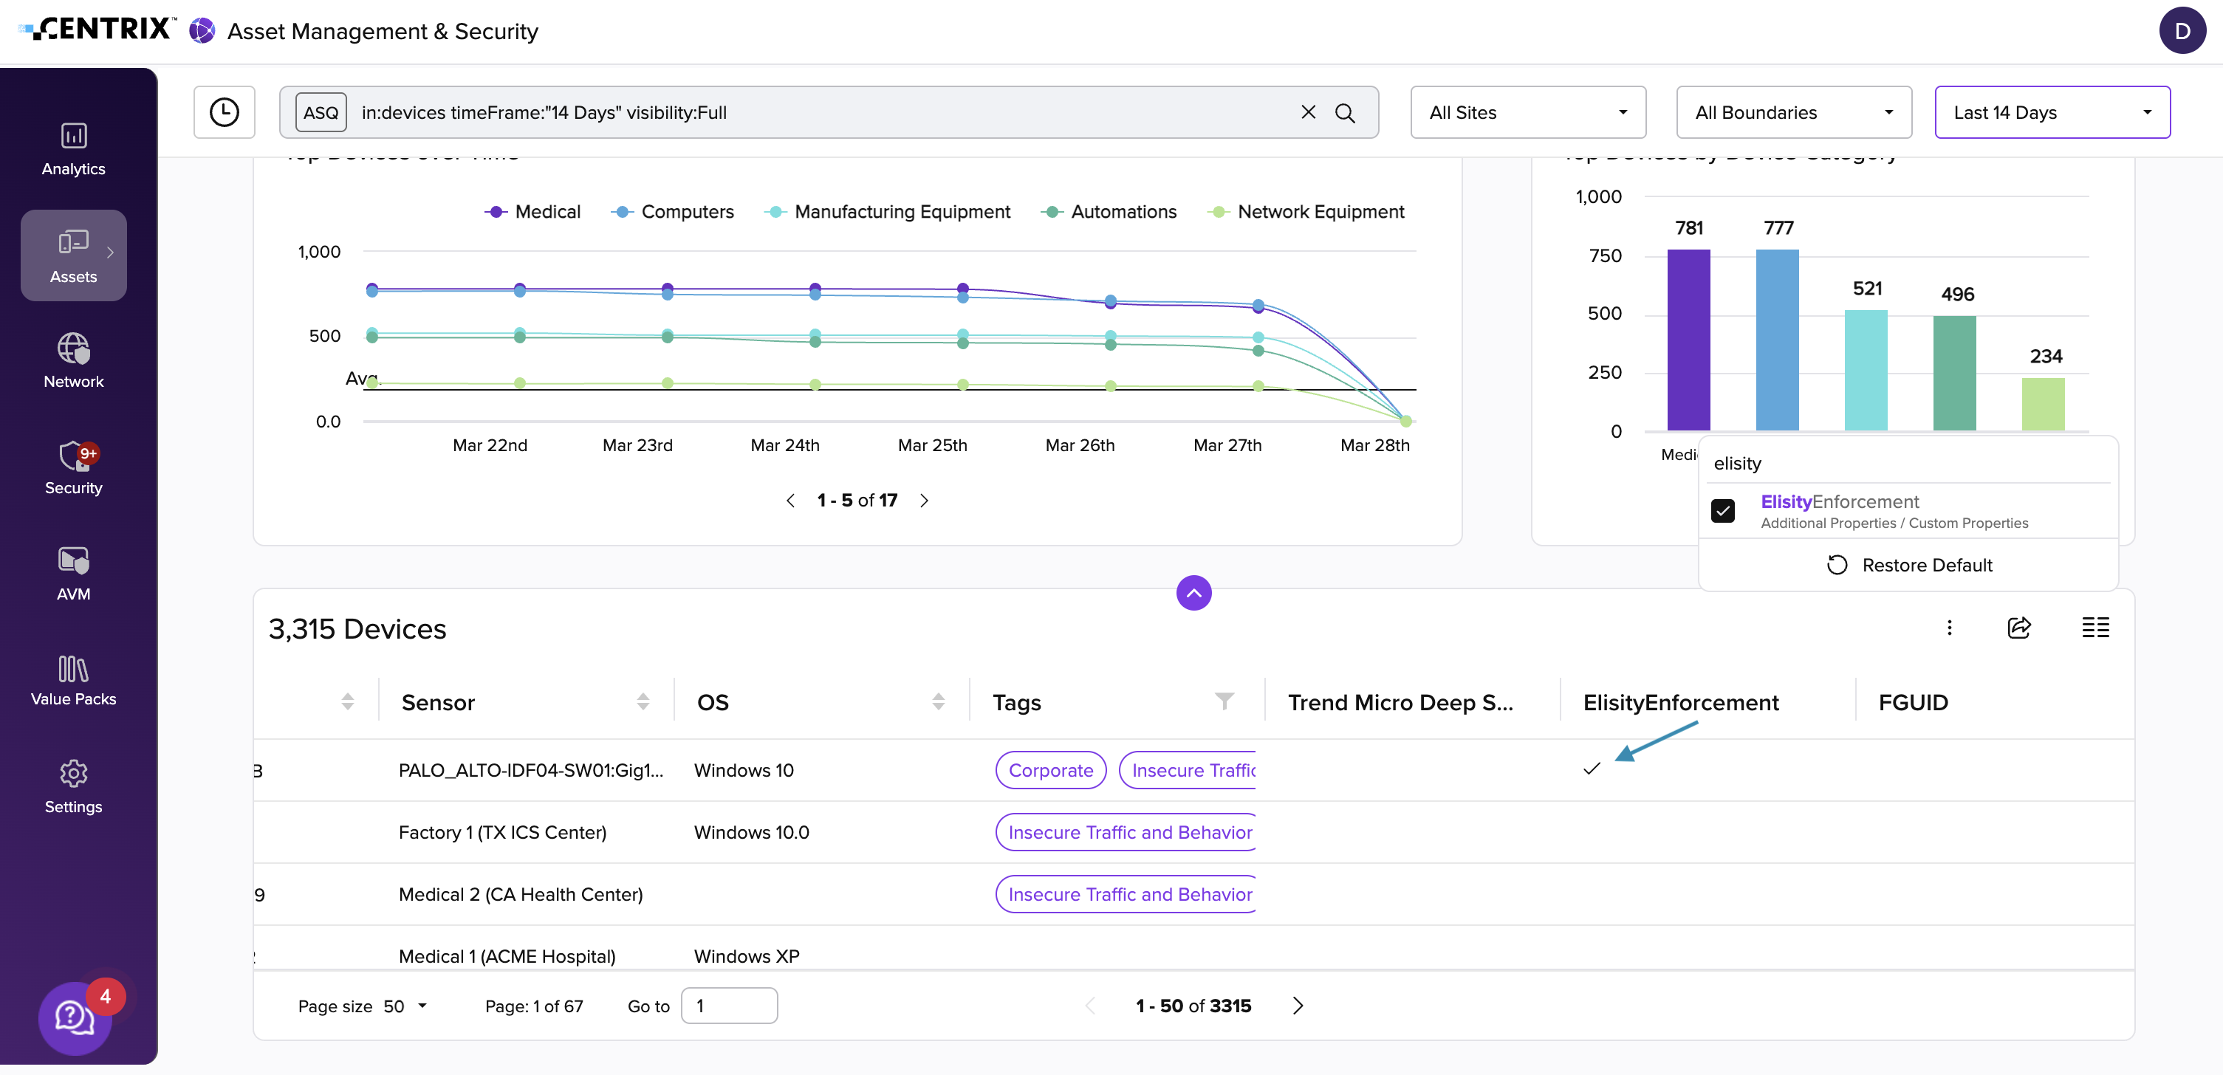
Task: Open the All Sites dropdown
Action: (x=1527, y=112)
